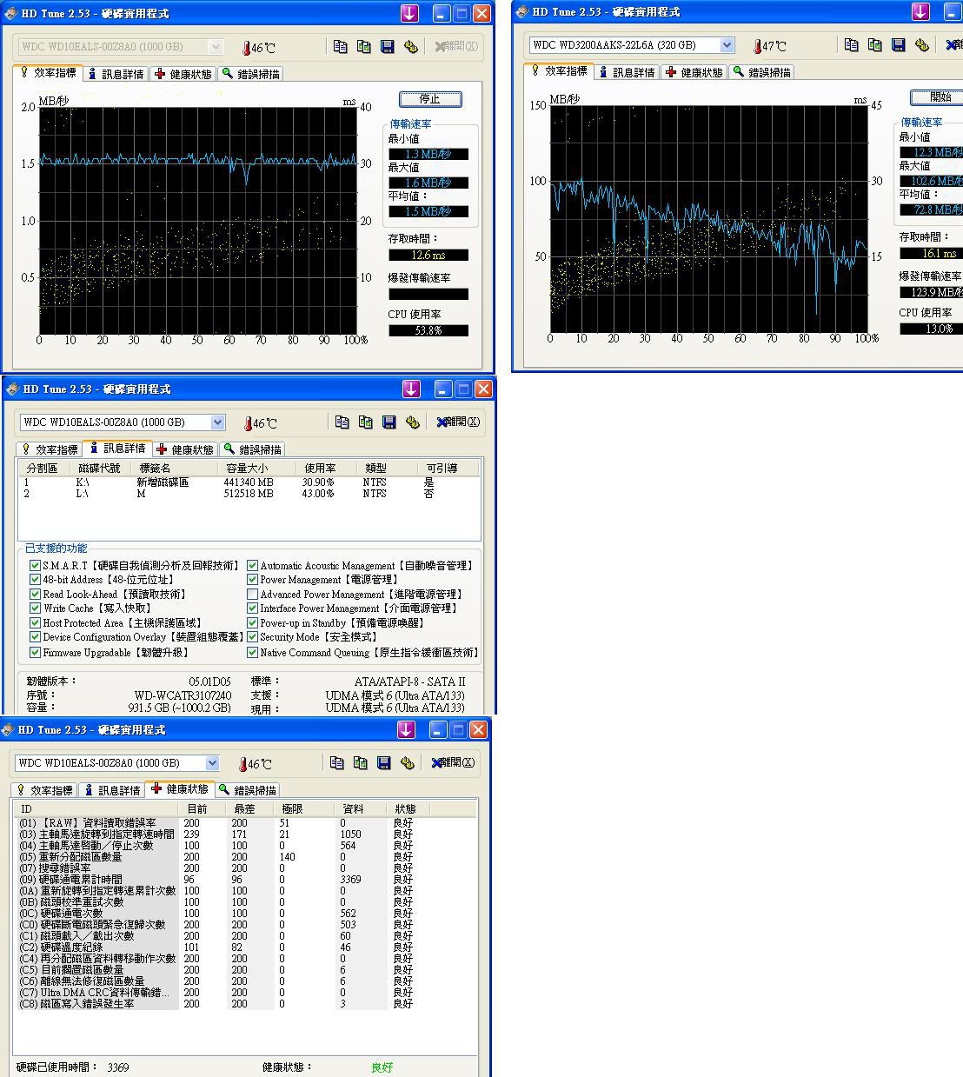Screen dimensions: 963x1077
Task: Click thermometer 47°C icon in WD3200AAKS window
Action: tap(758, 46)
